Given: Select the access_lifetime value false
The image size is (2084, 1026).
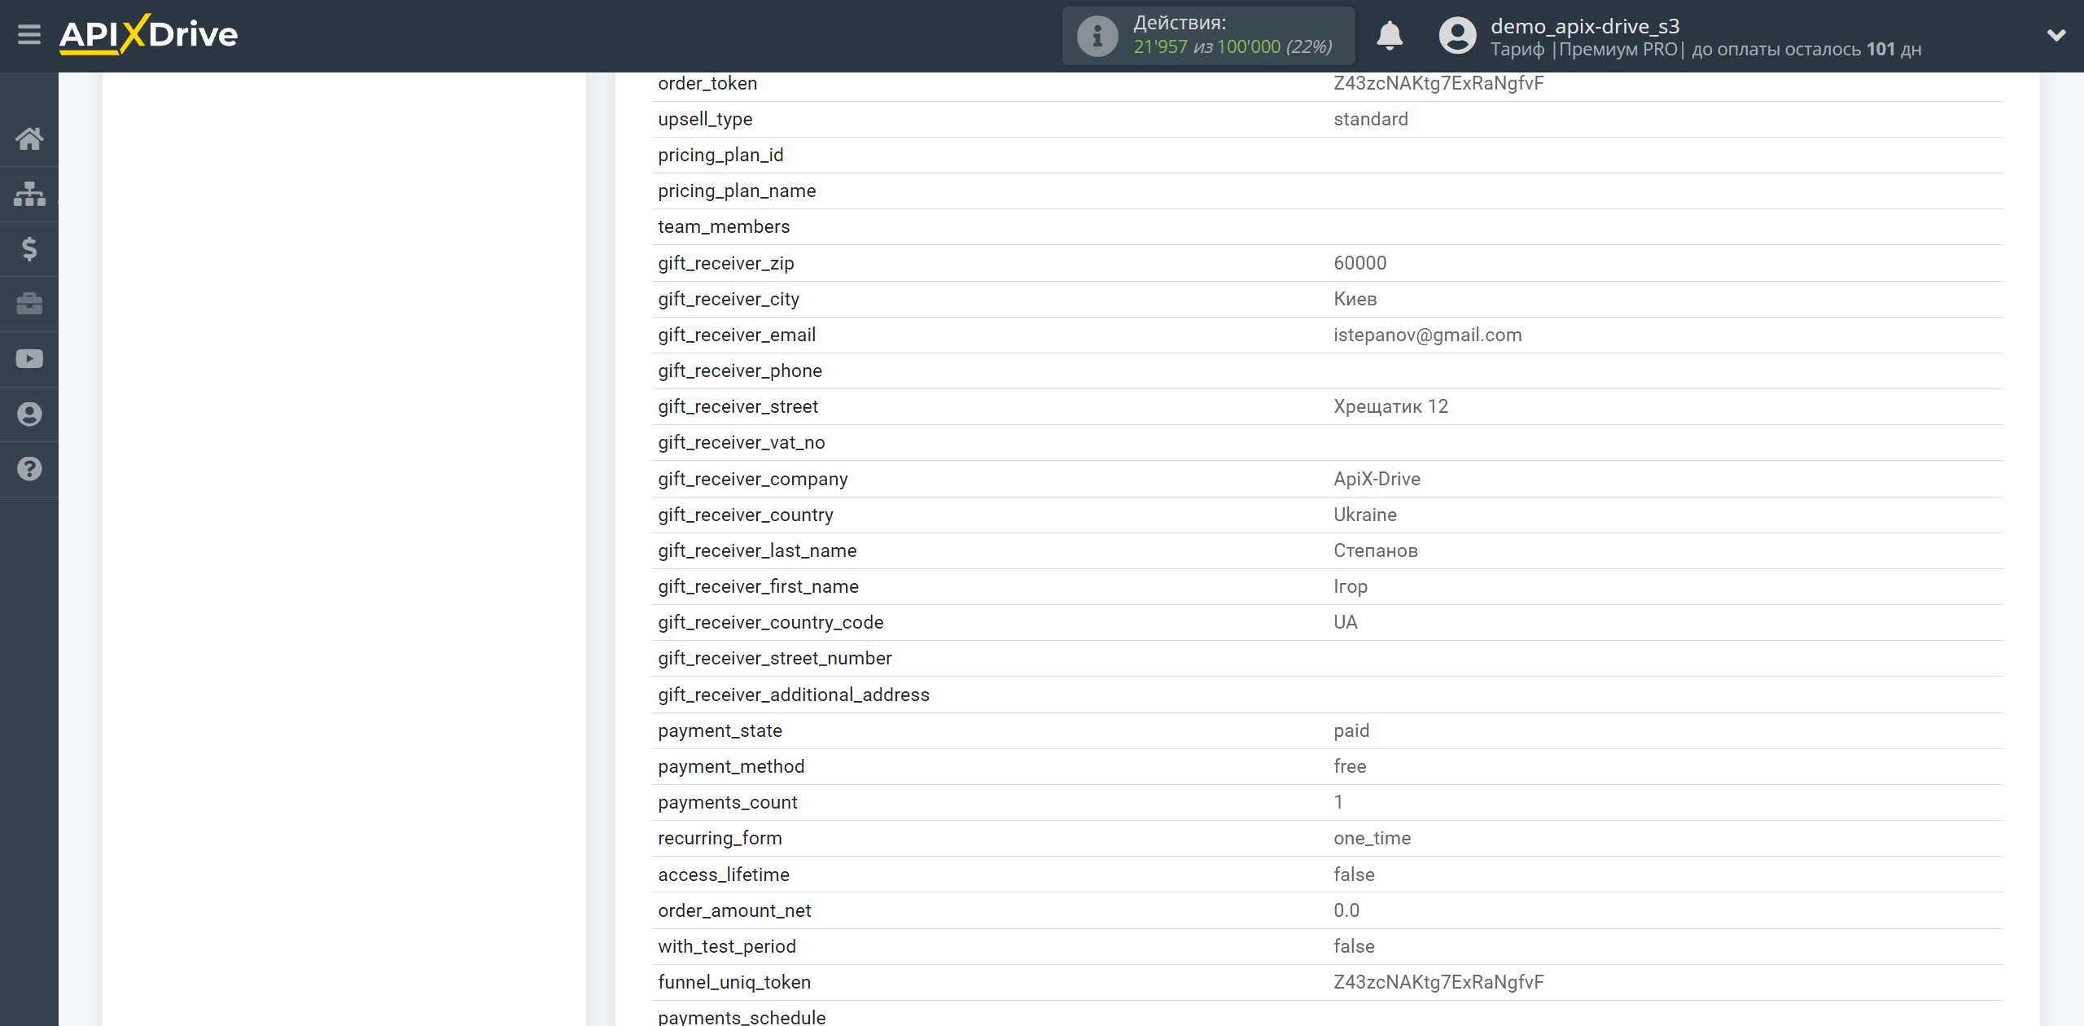Looking at the screenshot, I should click(x=1354, y=875).
